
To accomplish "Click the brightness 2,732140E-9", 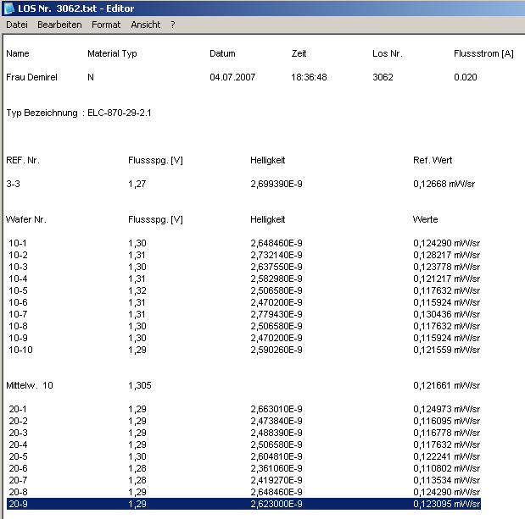I will (276, 255).
